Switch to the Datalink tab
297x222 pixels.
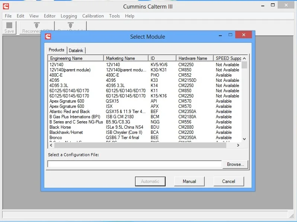click(x=76, y=50)
